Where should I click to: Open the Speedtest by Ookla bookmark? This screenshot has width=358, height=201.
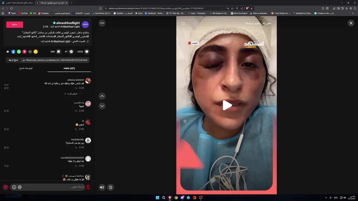tap(302, 13)
